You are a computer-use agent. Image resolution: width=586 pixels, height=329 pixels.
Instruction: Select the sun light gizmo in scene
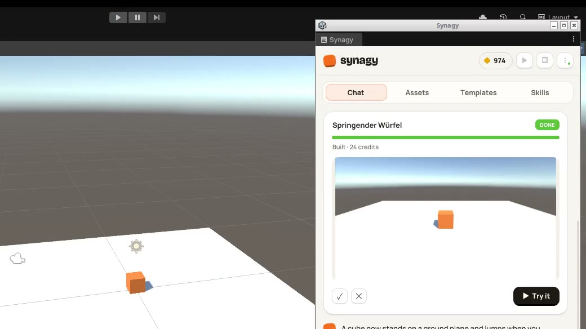point(136,246)
